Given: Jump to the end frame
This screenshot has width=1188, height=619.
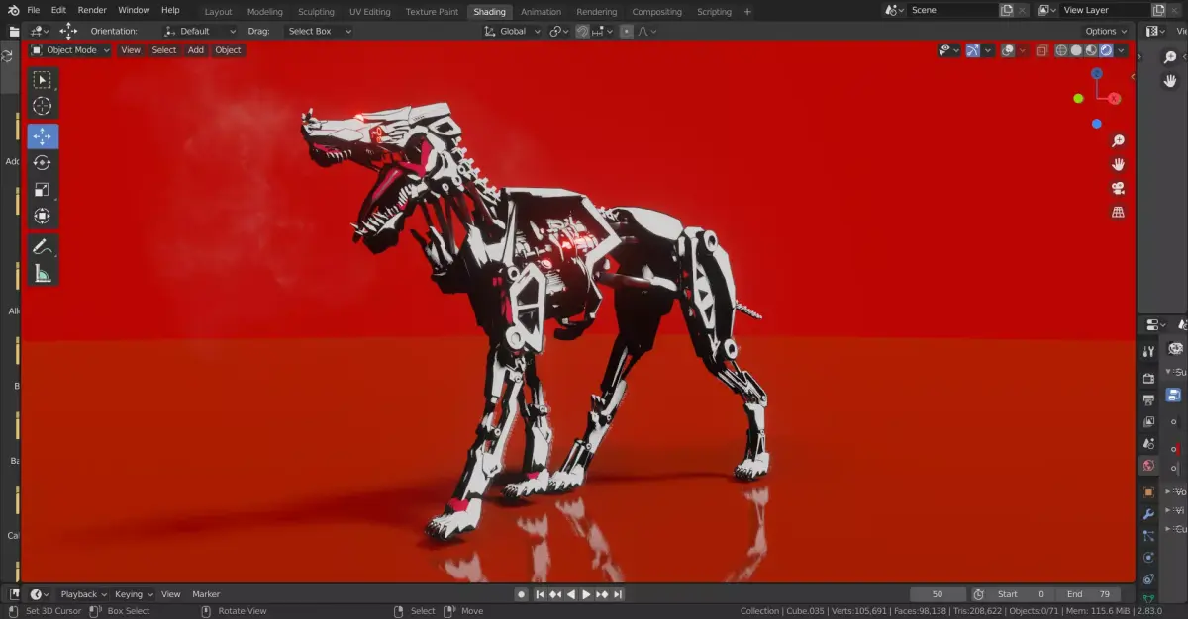Looking at the screenshot, I should (x=618, y=594).
